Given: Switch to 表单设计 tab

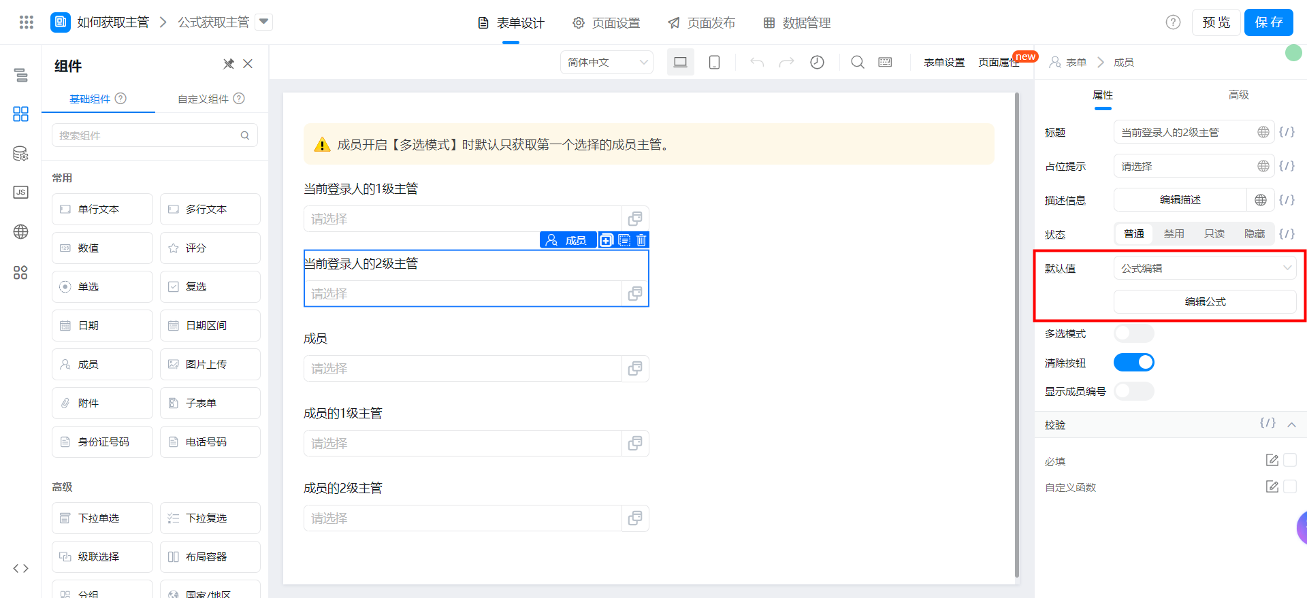Looking at the screenshot, I should (511, 23).
